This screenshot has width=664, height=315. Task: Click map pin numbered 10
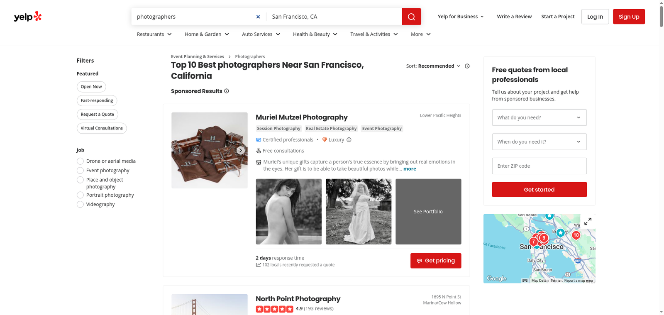576,235
